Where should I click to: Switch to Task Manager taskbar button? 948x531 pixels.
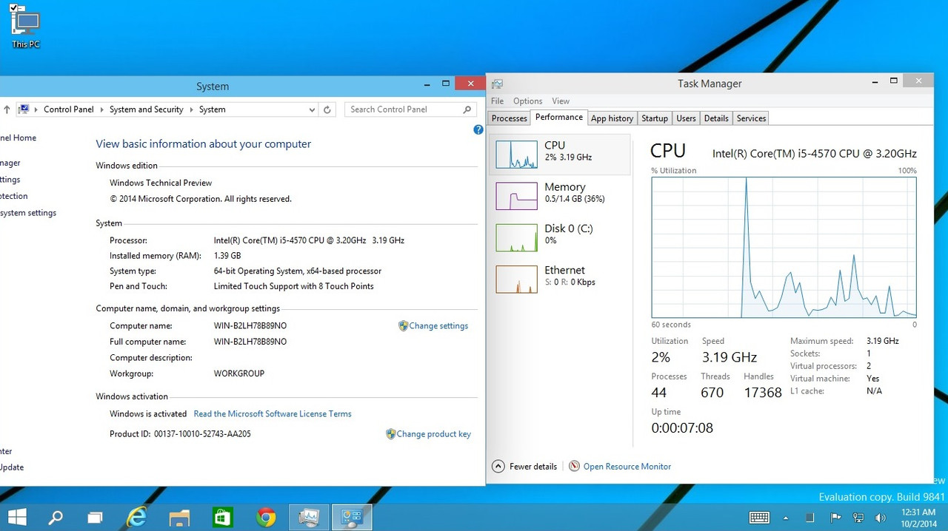309,517
